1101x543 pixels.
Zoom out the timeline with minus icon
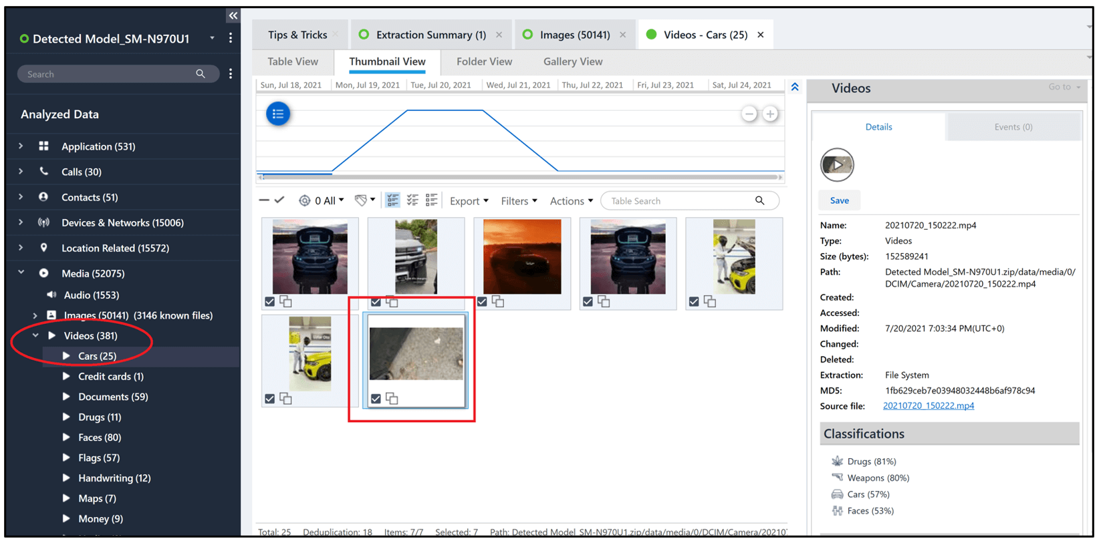749,114
